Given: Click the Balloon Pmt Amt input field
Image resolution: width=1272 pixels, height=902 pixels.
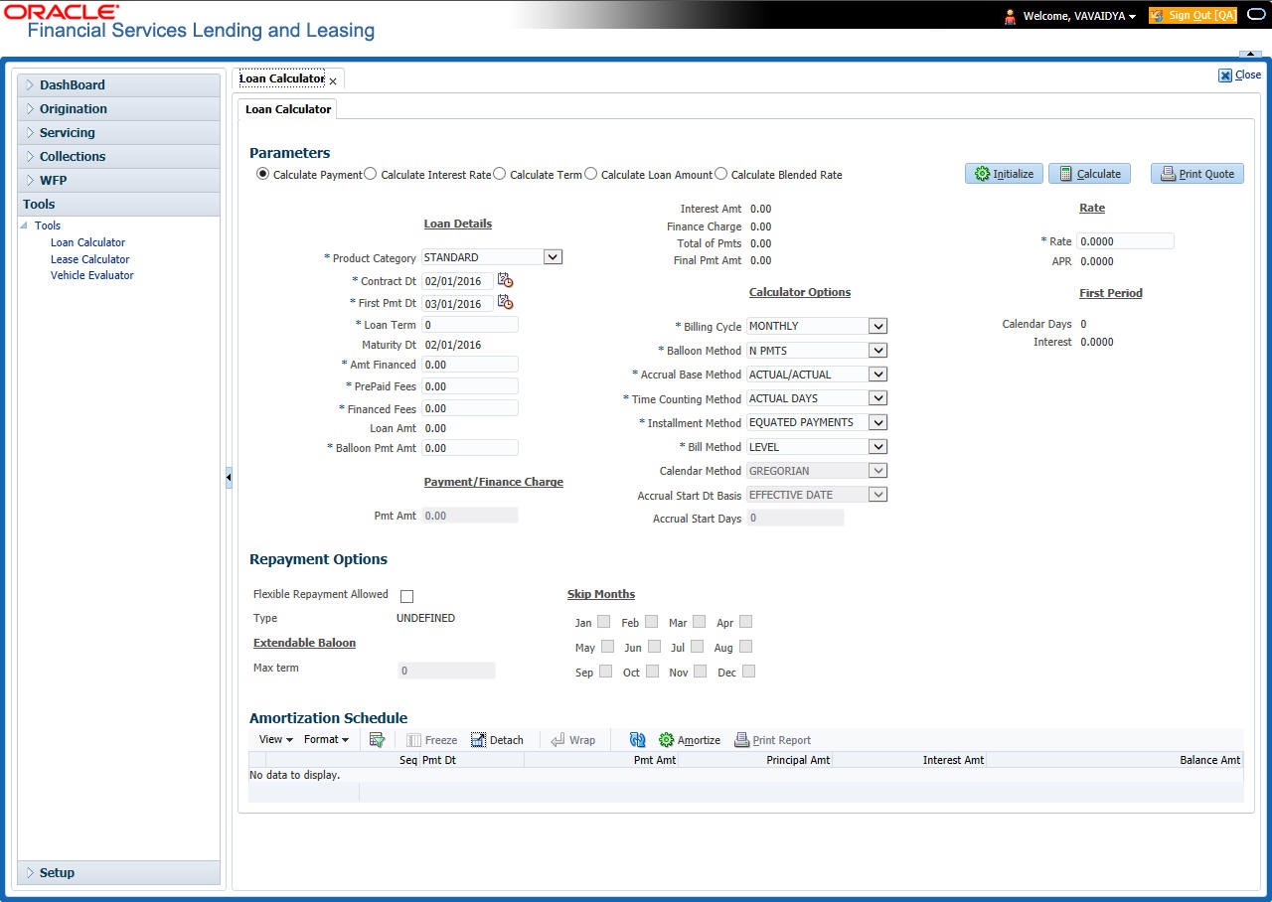Looking at the screenshot, I should pyautogui.click(x=470, y=448).
